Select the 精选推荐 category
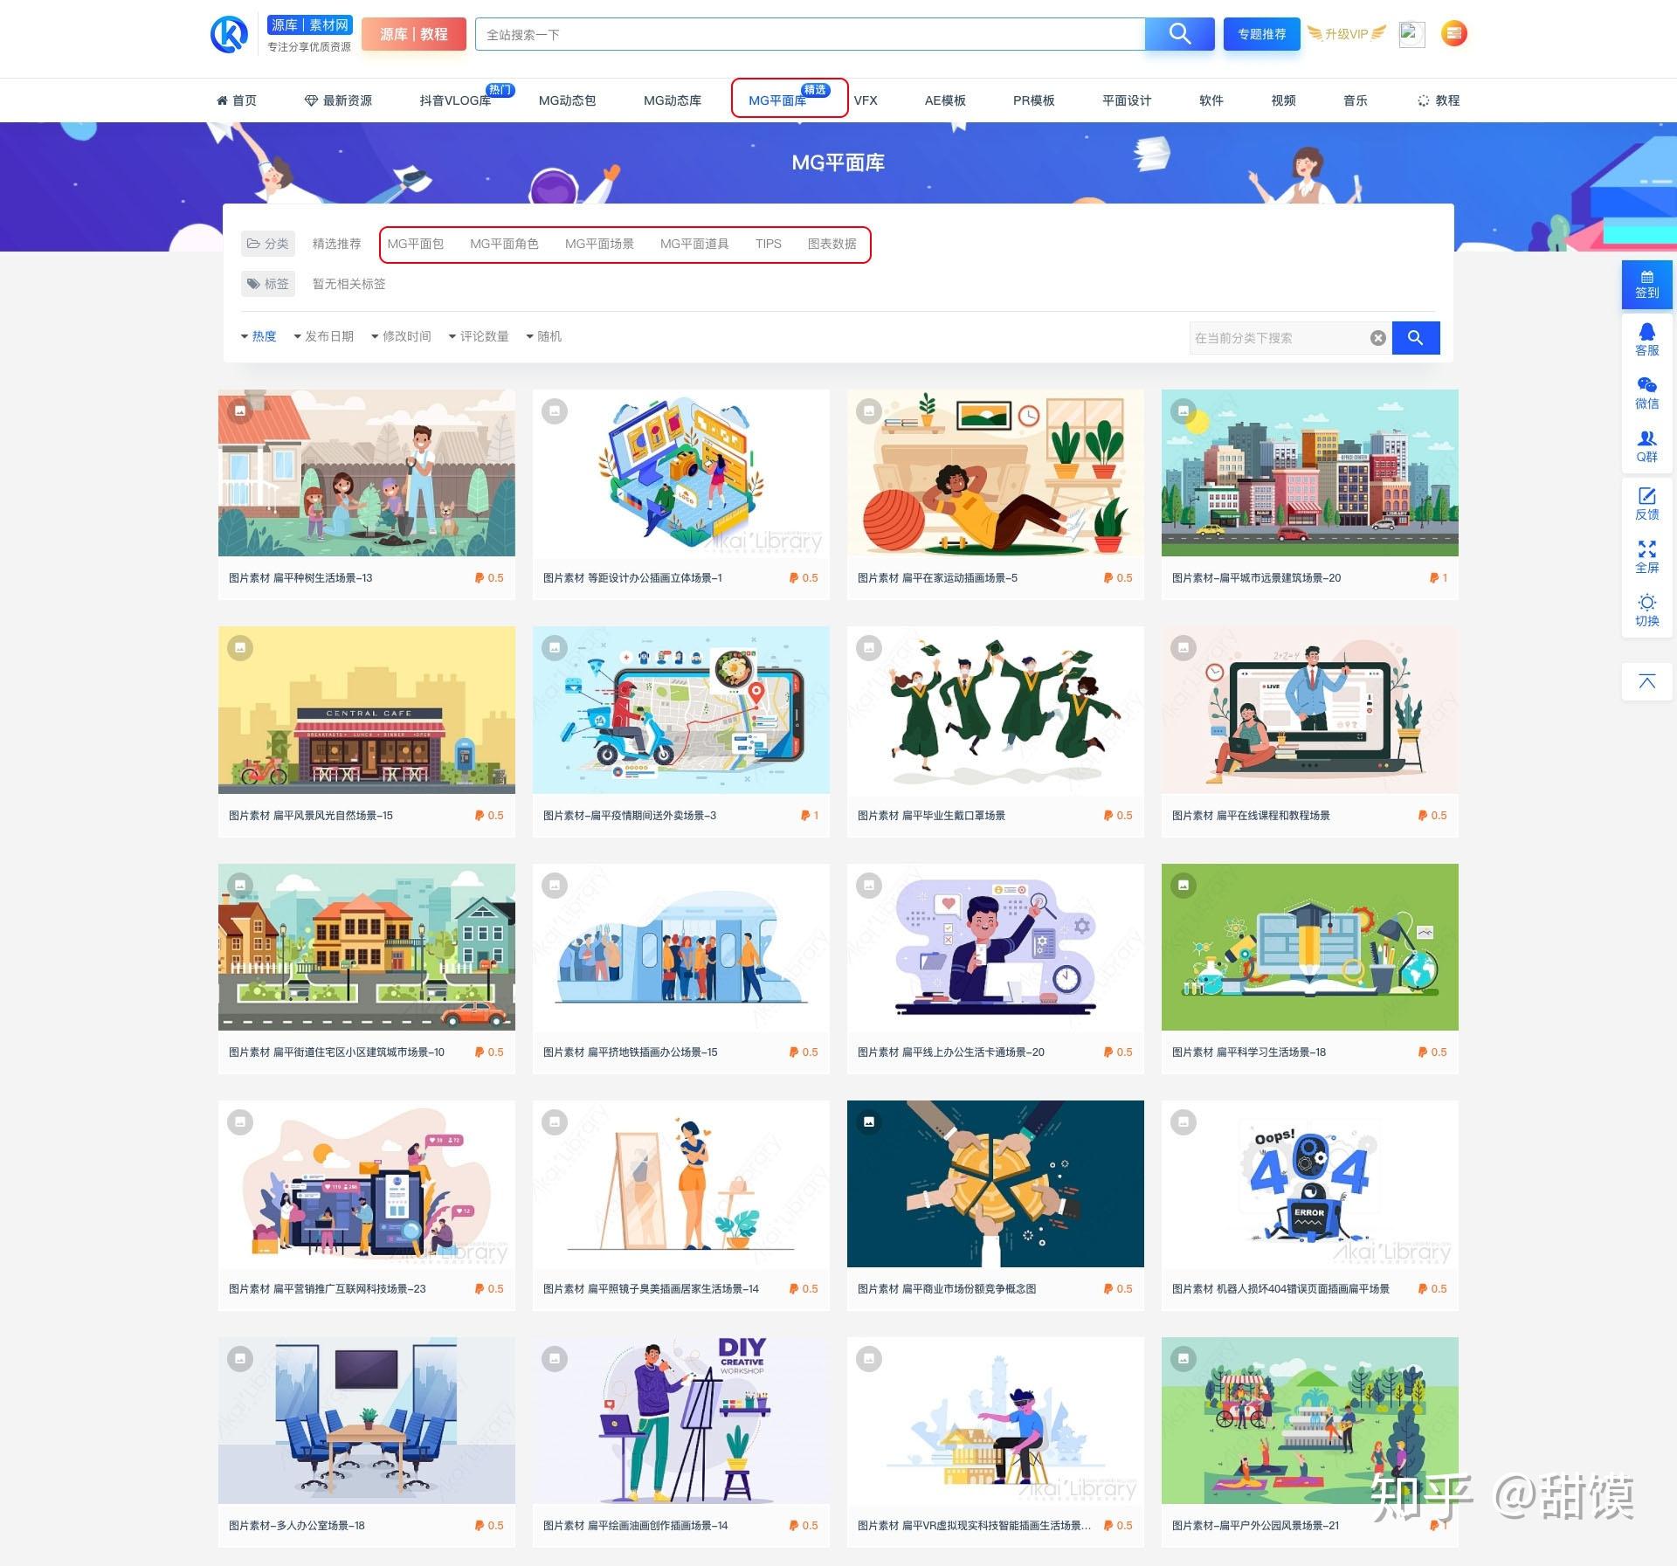The width and height of the screenshot is (1677, 1566). 336,244
